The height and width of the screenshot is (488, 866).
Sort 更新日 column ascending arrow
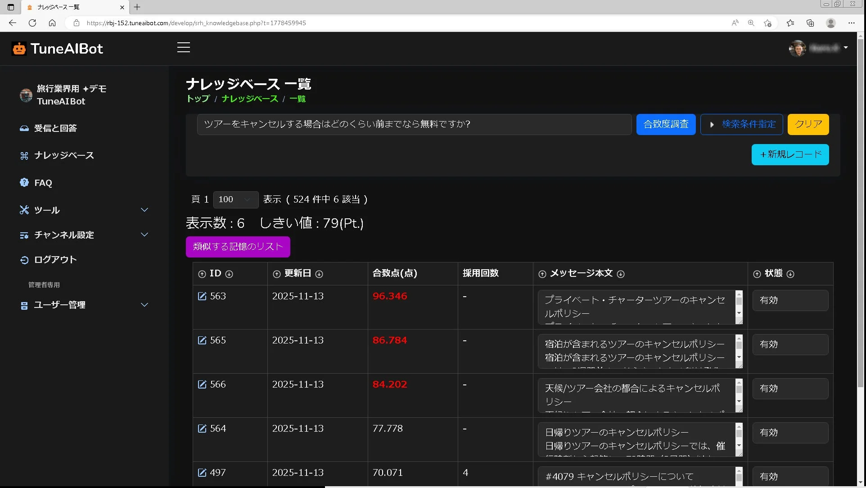(x=277, y=274)
